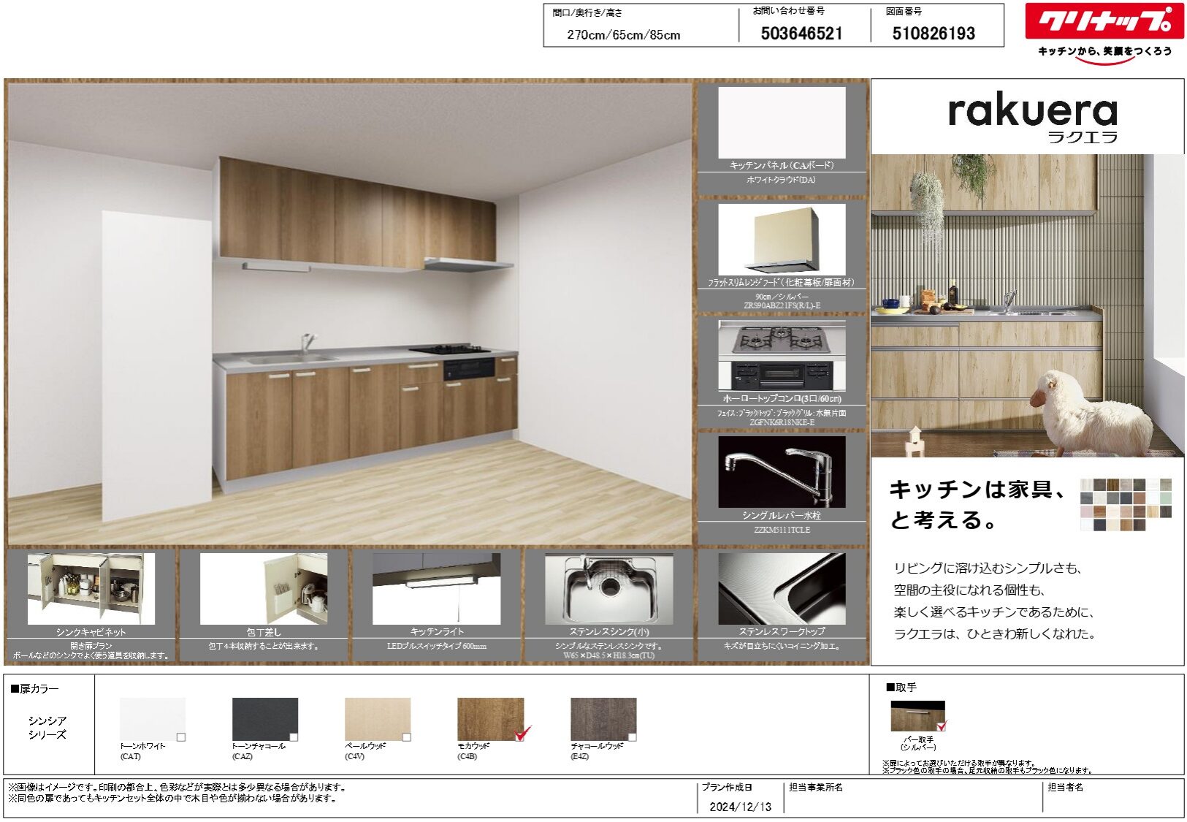Open the knife holder (包丁差し) image
The image size is (1187, 822).
point(264,588)
